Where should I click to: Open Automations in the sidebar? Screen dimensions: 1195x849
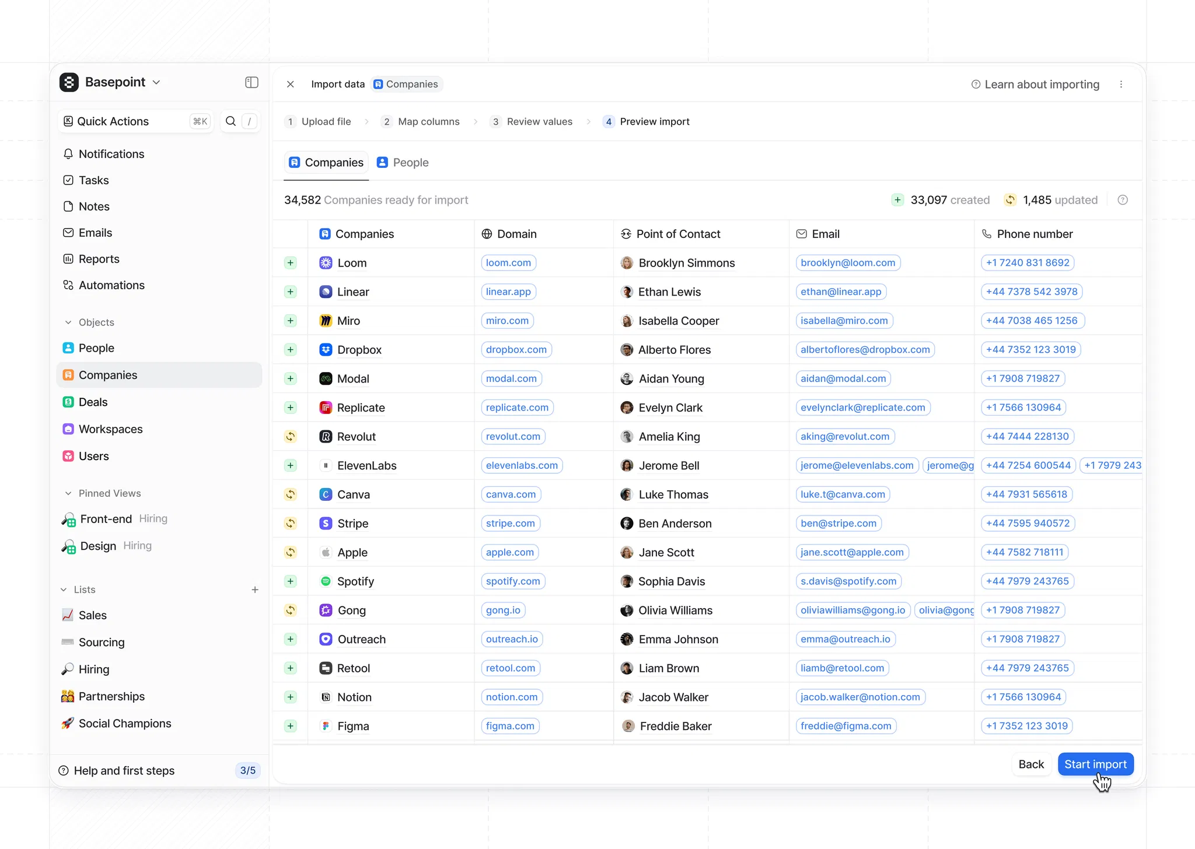[x=111, y=285]
